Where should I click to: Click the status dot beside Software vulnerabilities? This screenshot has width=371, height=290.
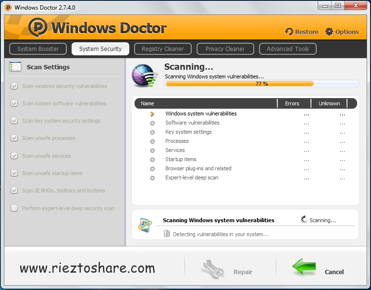(152, 123)
